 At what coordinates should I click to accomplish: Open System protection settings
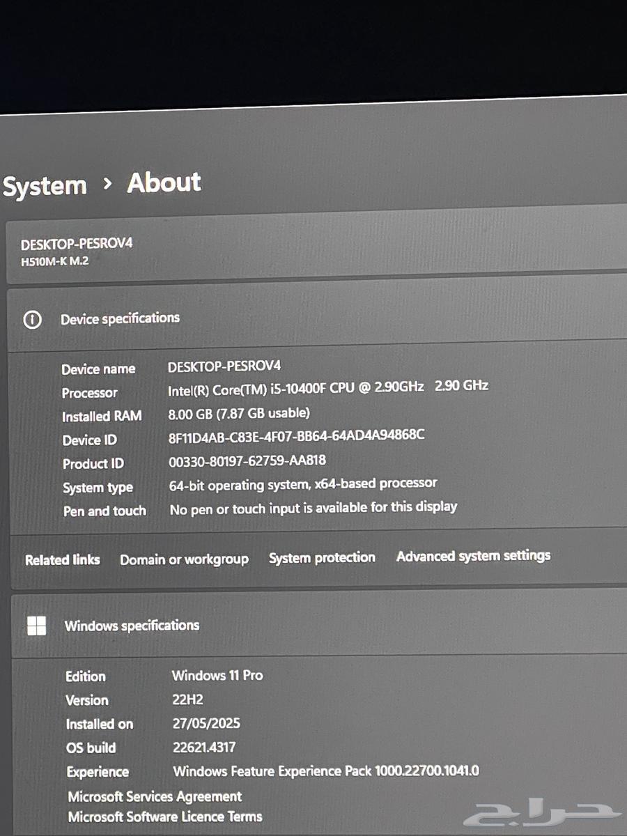tap(322, 557)
